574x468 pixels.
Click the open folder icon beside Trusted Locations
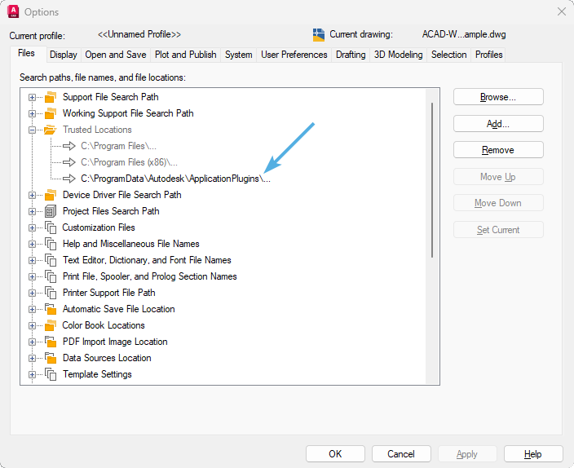(51, 130)
